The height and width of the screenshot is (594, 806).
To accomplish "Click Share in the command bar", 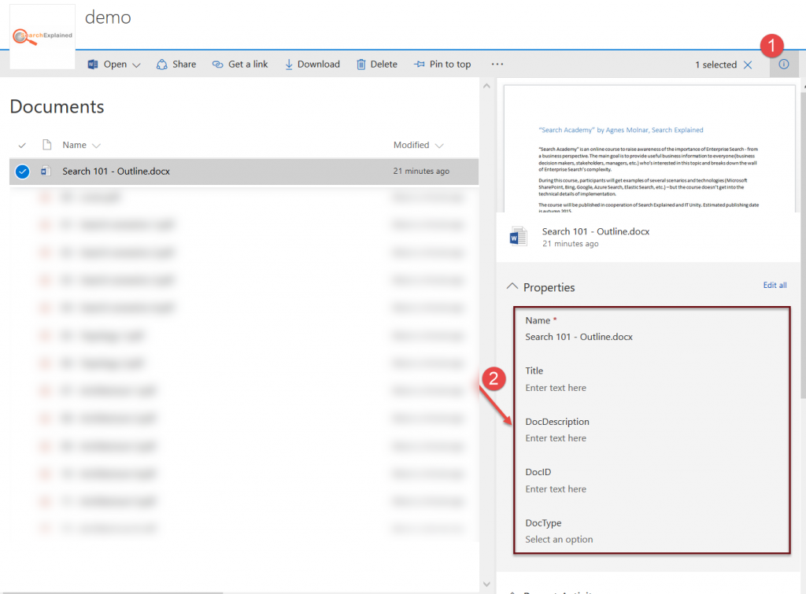I will coord(176,65).
